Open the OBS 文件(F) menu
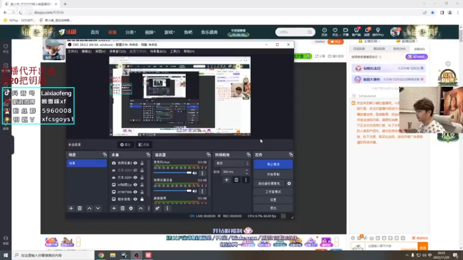 pos(72,51)
